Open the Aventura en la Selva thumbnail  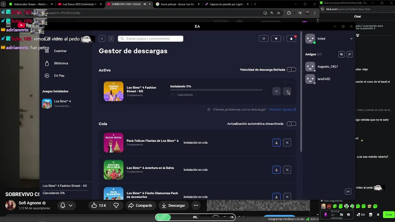(x=114, y=170)
